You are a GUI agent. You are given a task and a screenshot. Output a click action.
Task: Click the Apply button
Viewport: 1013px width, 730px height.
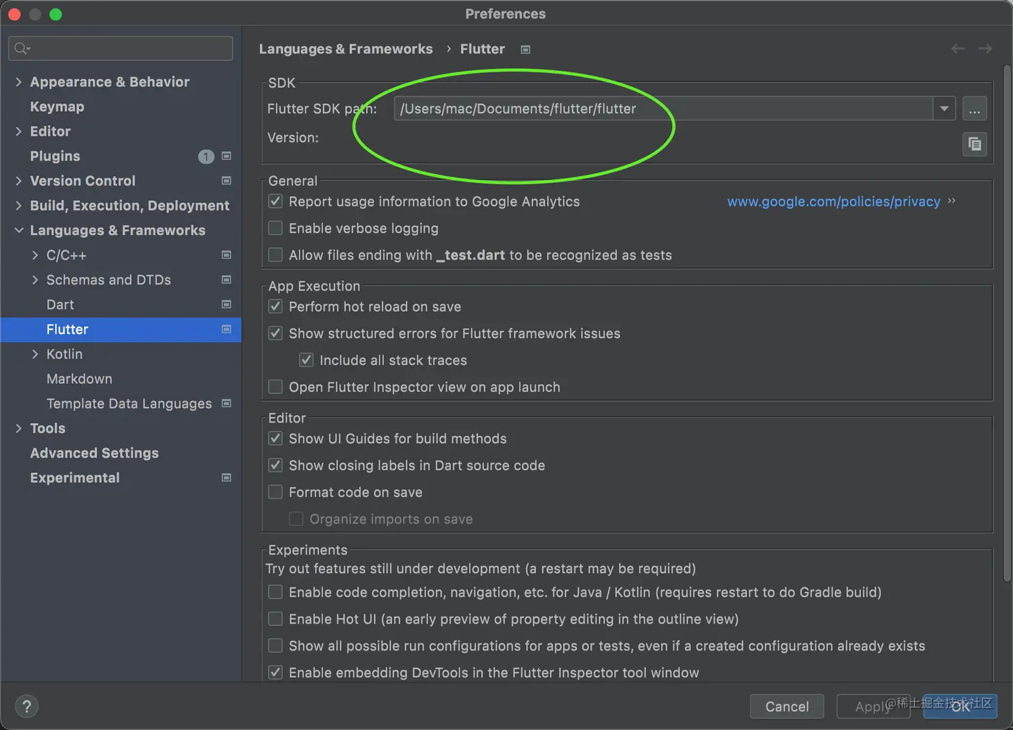coord(873,707)
